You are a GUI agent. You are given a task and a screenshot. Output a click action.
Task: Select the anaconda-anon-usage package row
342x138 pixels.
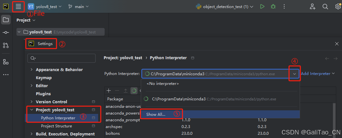tap(123, 106)
